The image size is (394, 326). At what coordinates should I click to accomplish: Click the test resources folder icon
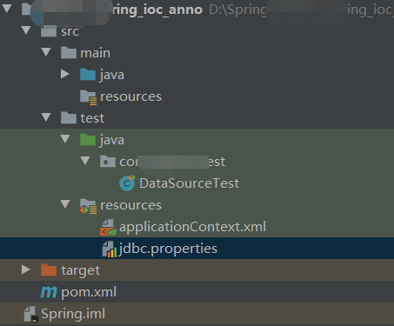point(88,206)
